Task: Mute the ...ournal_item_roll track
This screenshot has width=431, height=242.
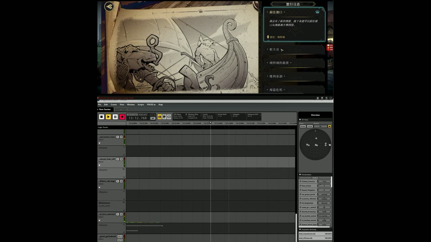Action: (121, 159)
